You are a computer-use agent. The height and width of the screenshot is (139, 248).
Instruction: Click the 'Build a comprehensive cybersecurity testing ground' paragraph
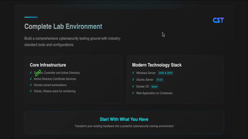click(x=72, y=42)
